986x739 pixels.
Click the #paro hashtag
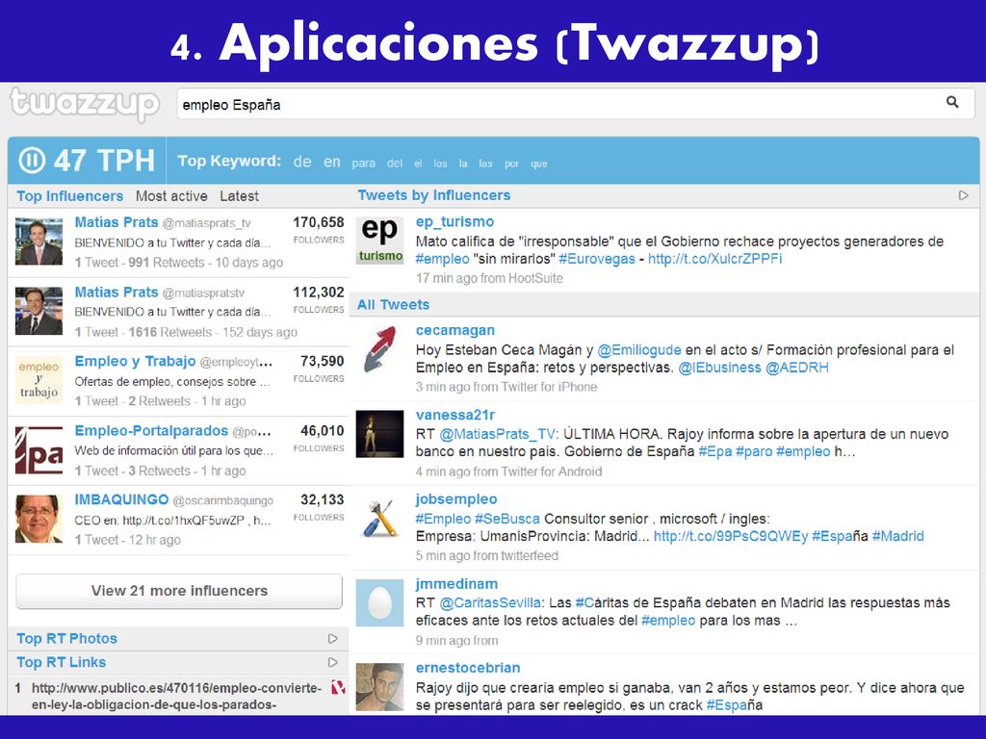coord(754,452)
